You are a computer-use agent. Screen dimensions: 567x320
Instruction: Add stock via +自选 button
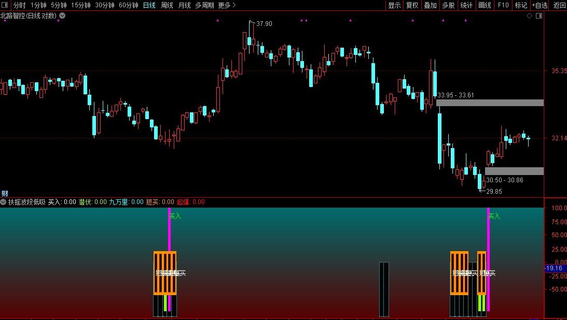point(540,5)
